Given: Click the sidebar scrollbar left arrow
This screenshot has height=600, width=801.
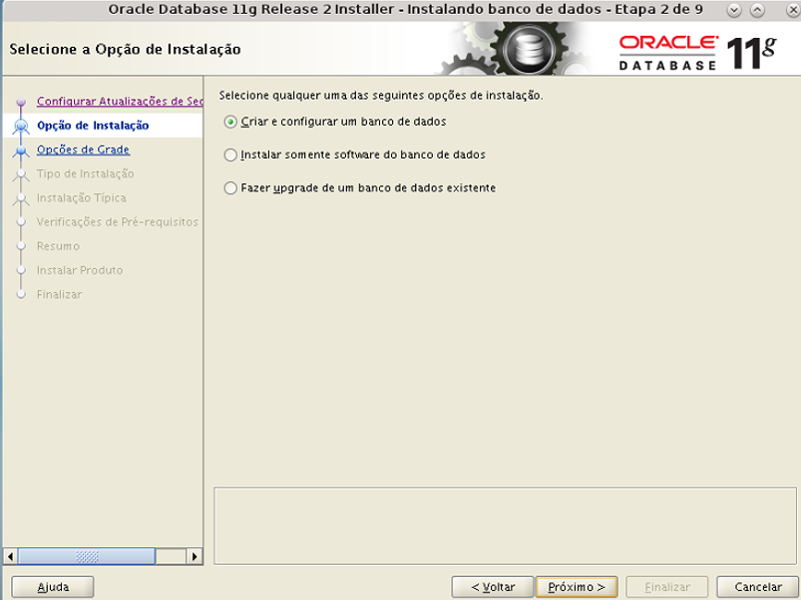Looking at the screenshot, I should tap(10, 556).
